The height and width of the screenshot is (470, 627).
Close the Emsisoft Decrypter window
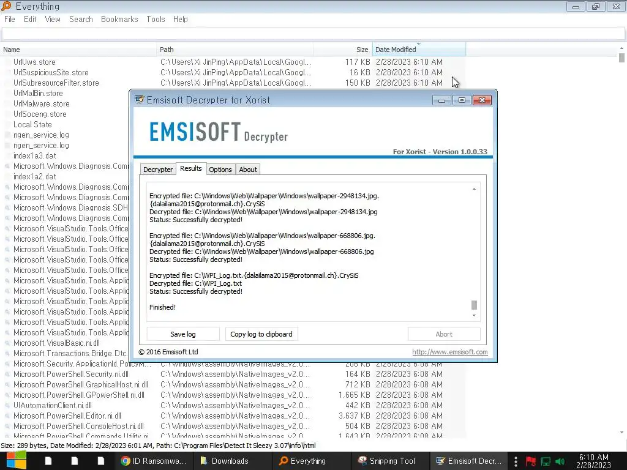482,100
